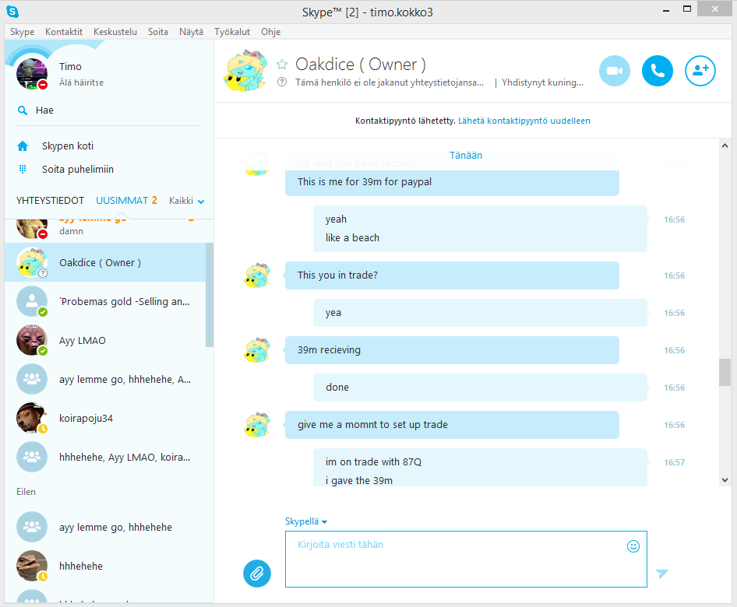Select koirapoju34 contact avatar
This screenshot has width=737, height=607.
(32, 418)
